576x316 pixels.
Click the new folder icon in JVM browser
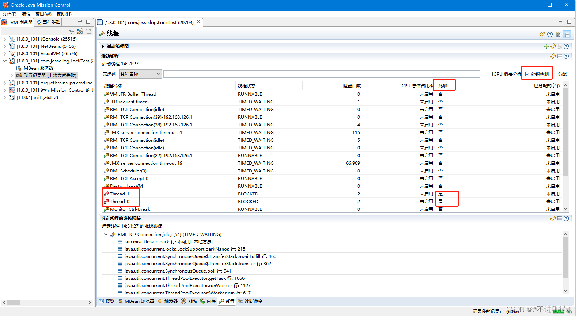88,31
